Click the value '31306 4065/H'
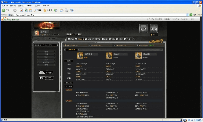203x122 pixels. pyautogui.click(x=81, y=64)
